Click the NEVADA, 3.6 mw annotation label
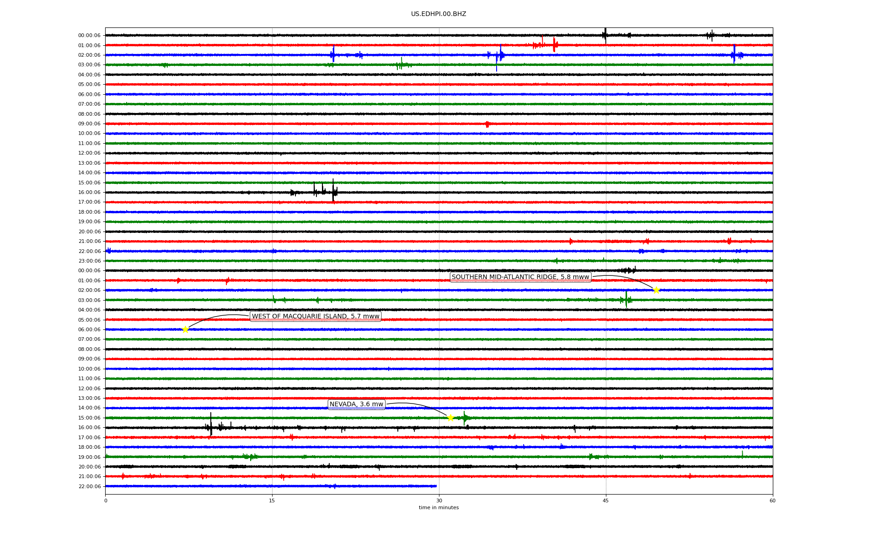The height and width of the screenshot is (549, 878). 356,404
